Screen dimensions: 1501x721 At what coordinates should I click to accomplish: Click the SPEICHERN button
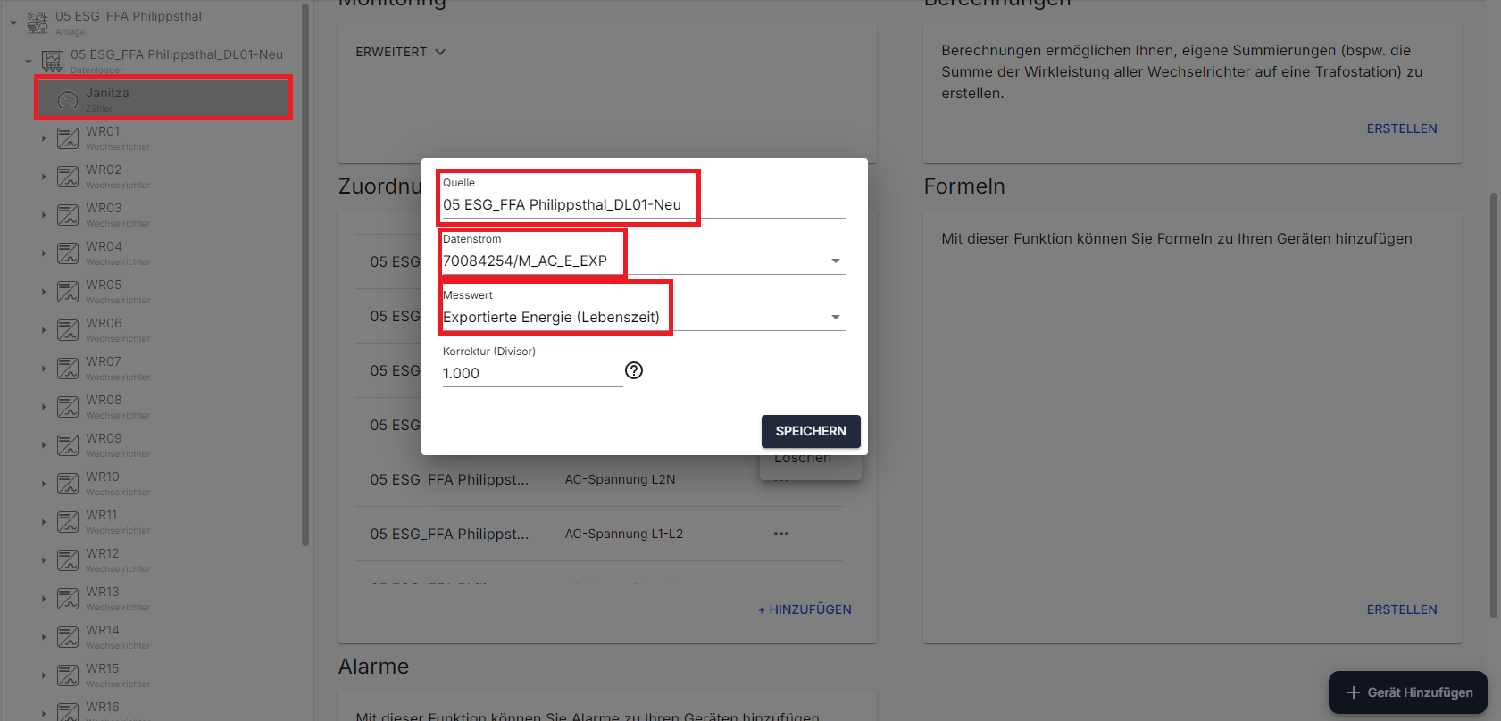pos(810,431)
